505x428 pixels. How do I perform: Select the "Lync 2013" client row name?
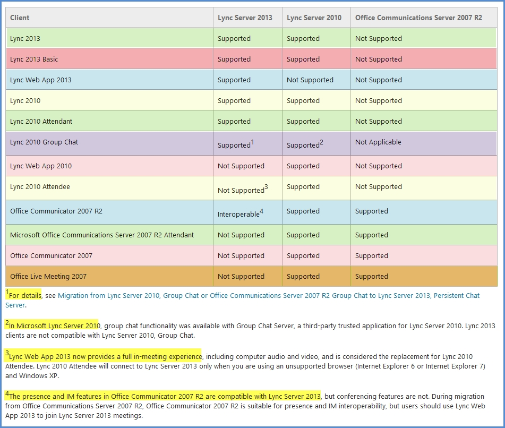(x=25, y=39)
